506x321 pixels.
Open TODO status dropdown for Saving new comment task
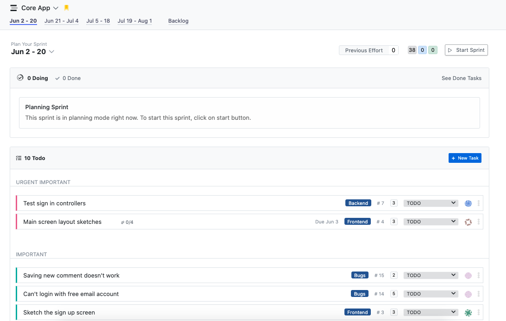tap(431, 275)
